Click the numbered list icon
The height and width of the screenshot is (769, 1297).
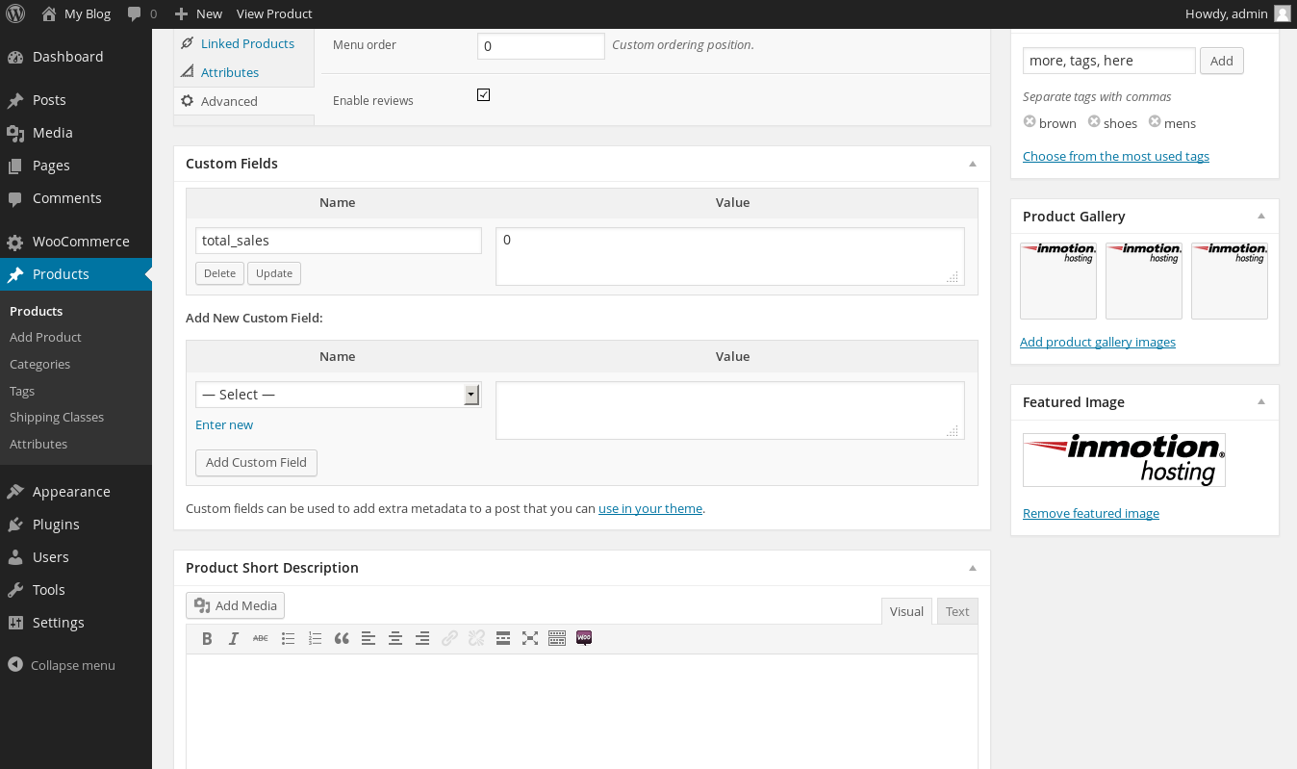(315, 638)
